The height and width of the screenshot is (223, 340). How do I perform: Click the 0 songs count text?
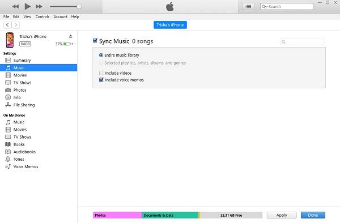(142, 41)
